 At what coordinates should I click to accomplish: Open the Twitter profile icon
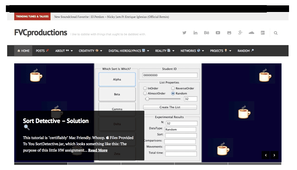point(184,33)
